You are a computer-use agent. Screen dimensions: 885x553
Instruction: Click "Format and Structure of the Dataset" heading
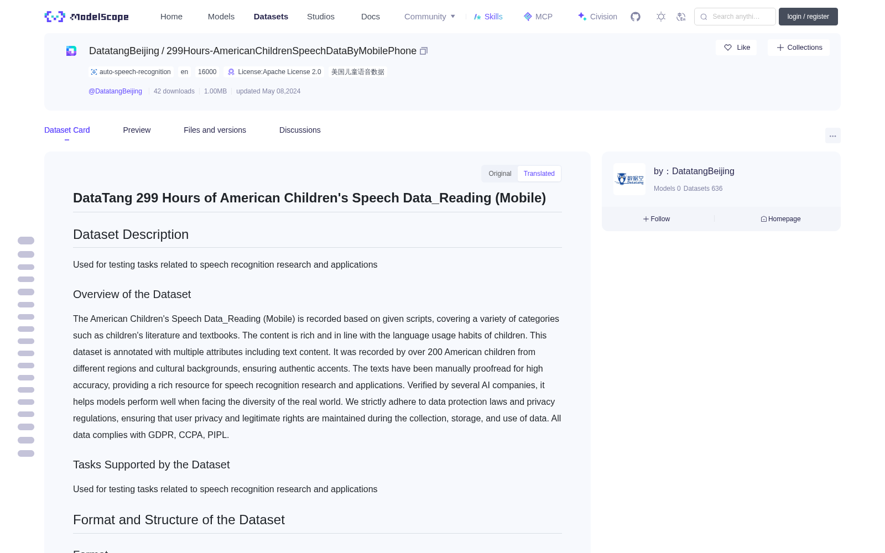(179, 520)
